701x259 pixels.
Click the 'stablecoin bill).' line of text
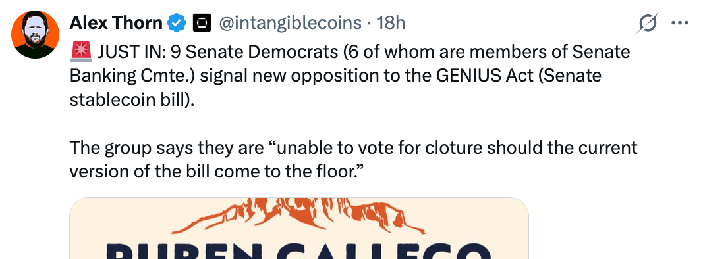tap(132, 100)
